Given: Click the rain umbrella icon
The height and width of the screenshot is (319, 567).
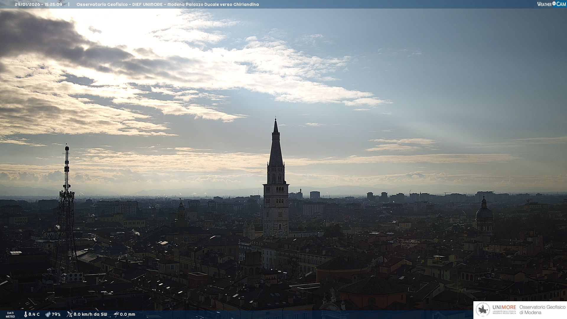Looking at the screenshot, I should [116, 314].
